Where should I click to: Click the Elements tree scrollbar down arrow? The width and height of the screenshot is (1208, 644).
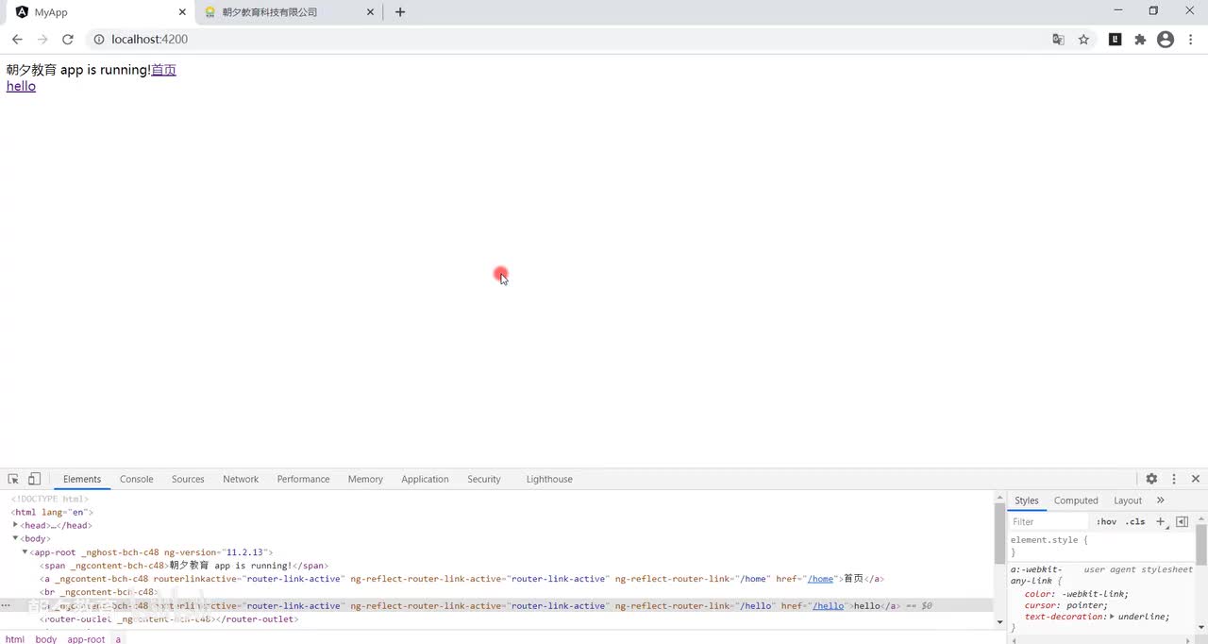(999, 622)
